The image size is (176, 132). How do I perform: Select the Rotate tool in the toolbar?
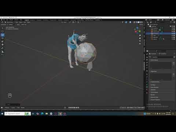click(3, 38)
